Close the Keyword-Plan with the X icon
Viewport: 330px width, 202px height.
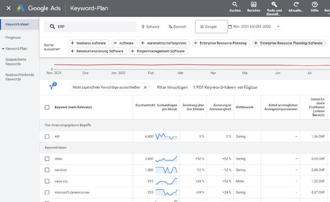(8, 8)
